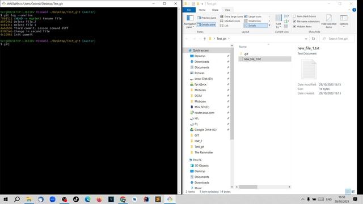Image resolution: width=363 pixels, height=204 pixels.
Task: Toggle the Details pane button
Action: pos(206,24)
